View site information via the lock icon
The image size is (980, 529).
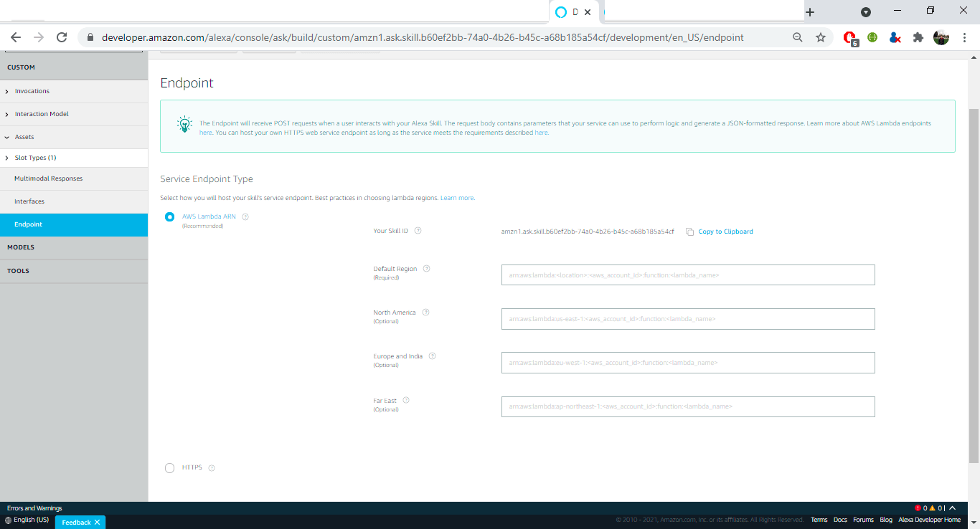(x=90, y=37)
